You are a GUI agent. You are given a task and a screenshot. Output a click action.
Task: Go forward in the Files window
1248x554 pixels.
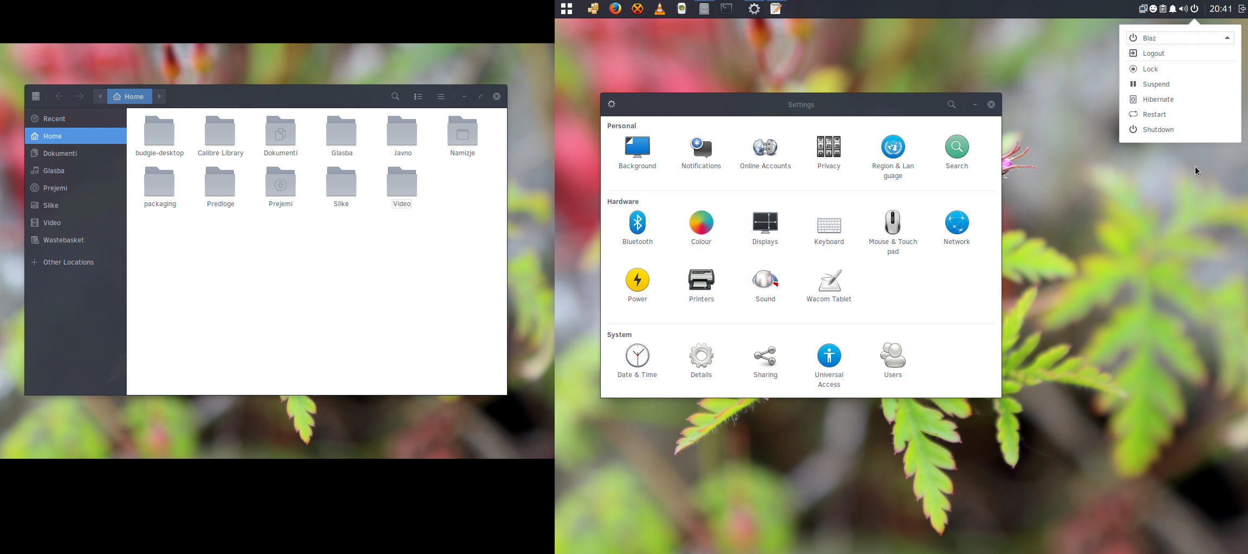(80, 96)
